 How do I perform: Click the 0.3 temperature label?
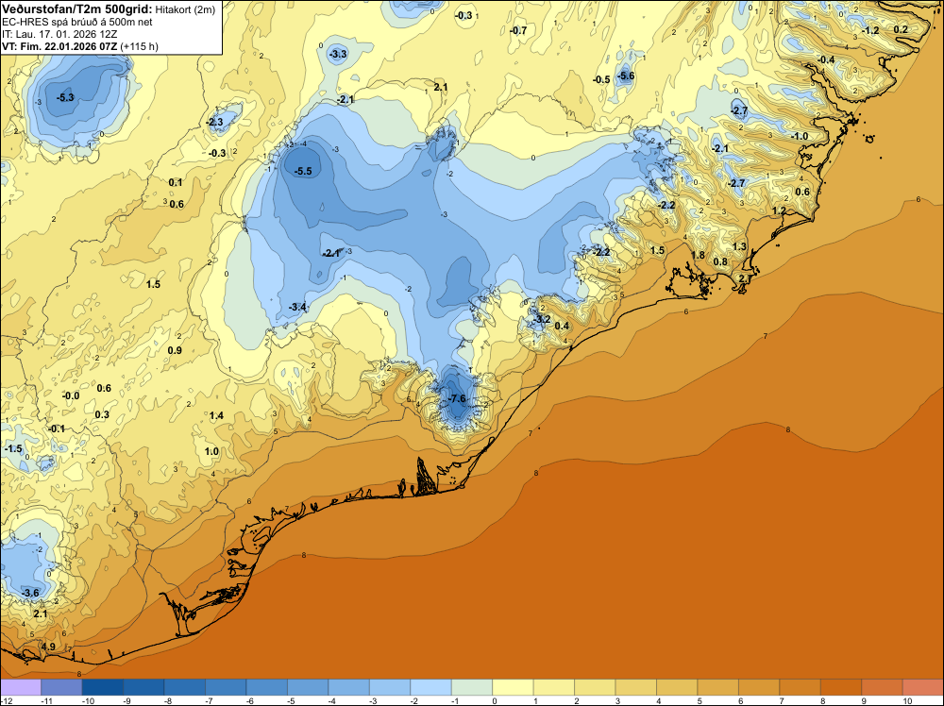102,414
